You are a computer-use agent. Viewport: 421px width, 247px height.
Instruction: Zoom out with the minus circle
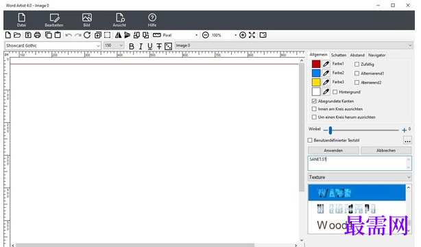pos(206,35)
